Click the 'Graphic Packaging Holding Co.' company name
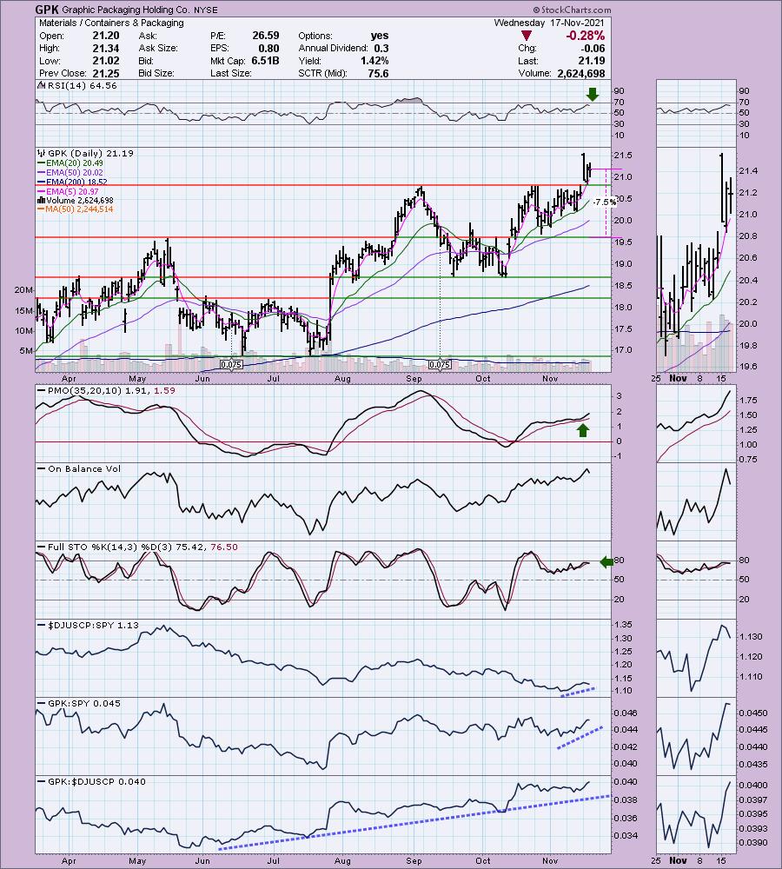Viewport: 782px width, 869px height. (x=126, y=10)
